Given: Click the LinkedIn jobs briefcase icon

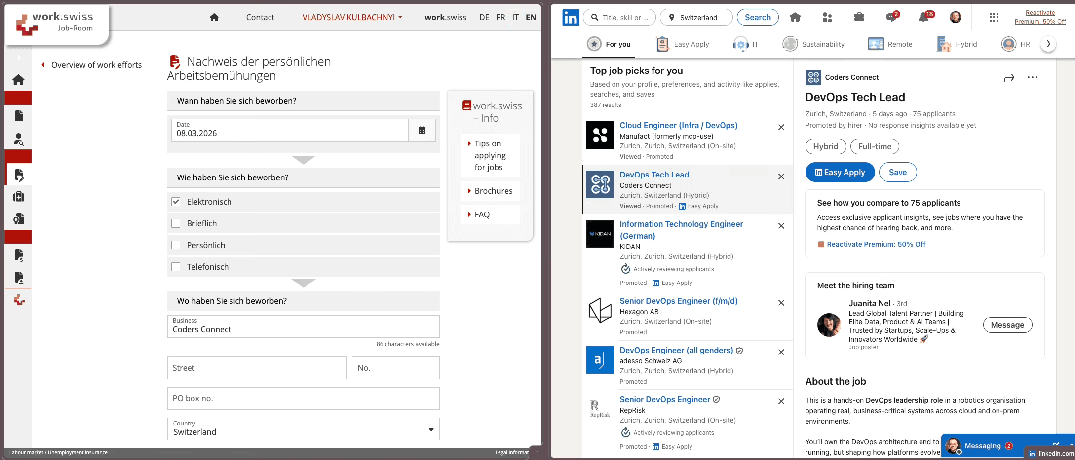Looking at the screenshot, I should pos(859,17).
